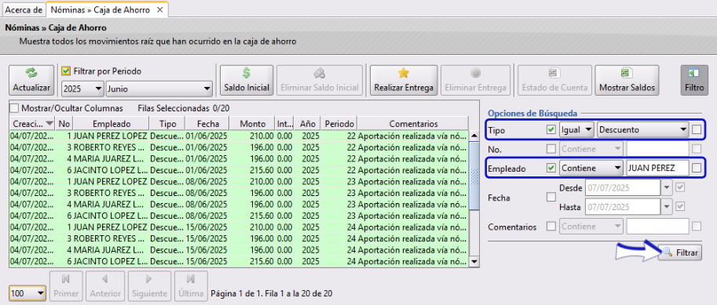Open No. Contiene operator dropdown
The width and height of the screenshot is (717, 305).
[x=591, y=148]
